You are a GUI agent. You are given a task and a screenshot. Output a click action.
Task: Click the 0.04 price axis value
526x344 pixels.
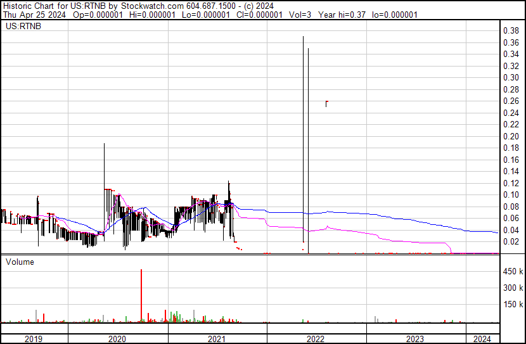(x=511, y=231)
